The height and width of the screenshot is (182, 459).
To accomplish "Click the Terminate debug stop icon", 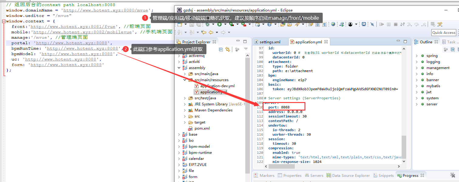I will [x=396, y=24].
